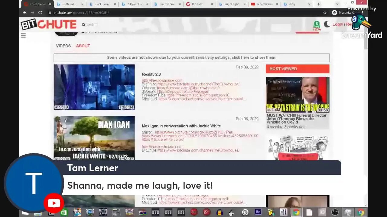This screenshot has width=387, height=217.
Task: Click the MOST VIEWED header
Action: point(298,69)
